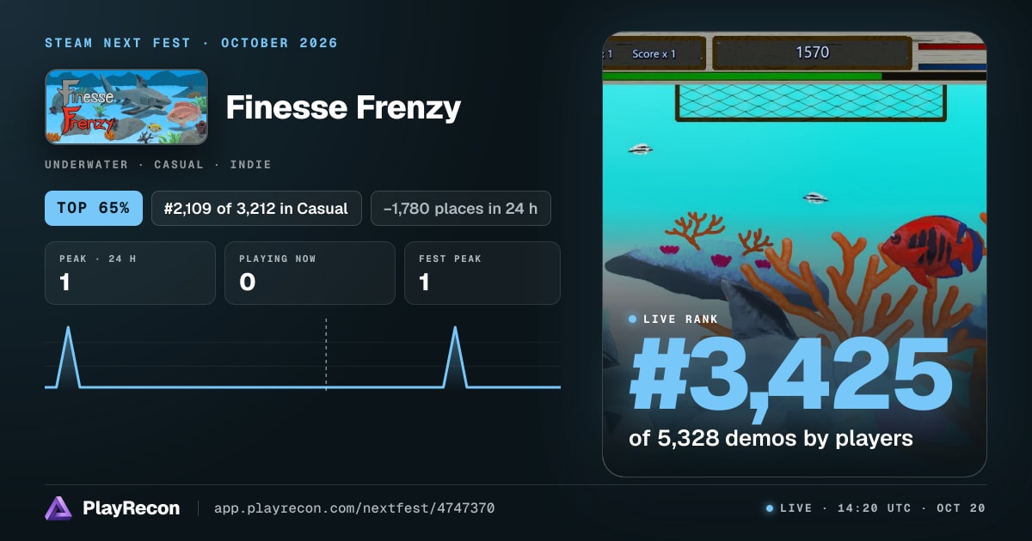Open the PEAK · 24 H stat card
Image resolution: width=1032 pixels, height=541 pixels.
pyautogui.click(x=130, y=273)
